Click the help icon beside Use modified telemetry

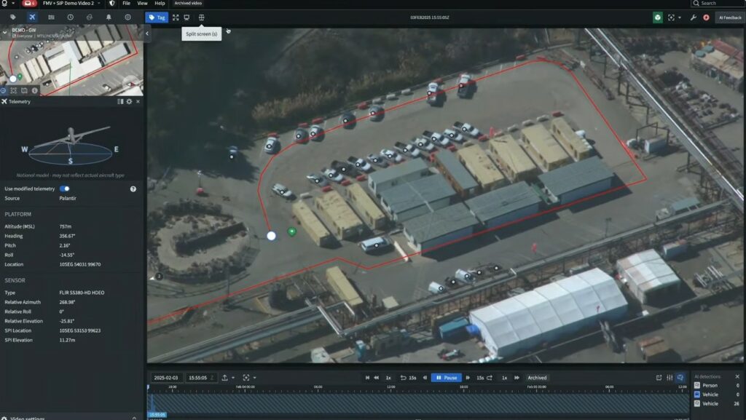click(133, 189)
